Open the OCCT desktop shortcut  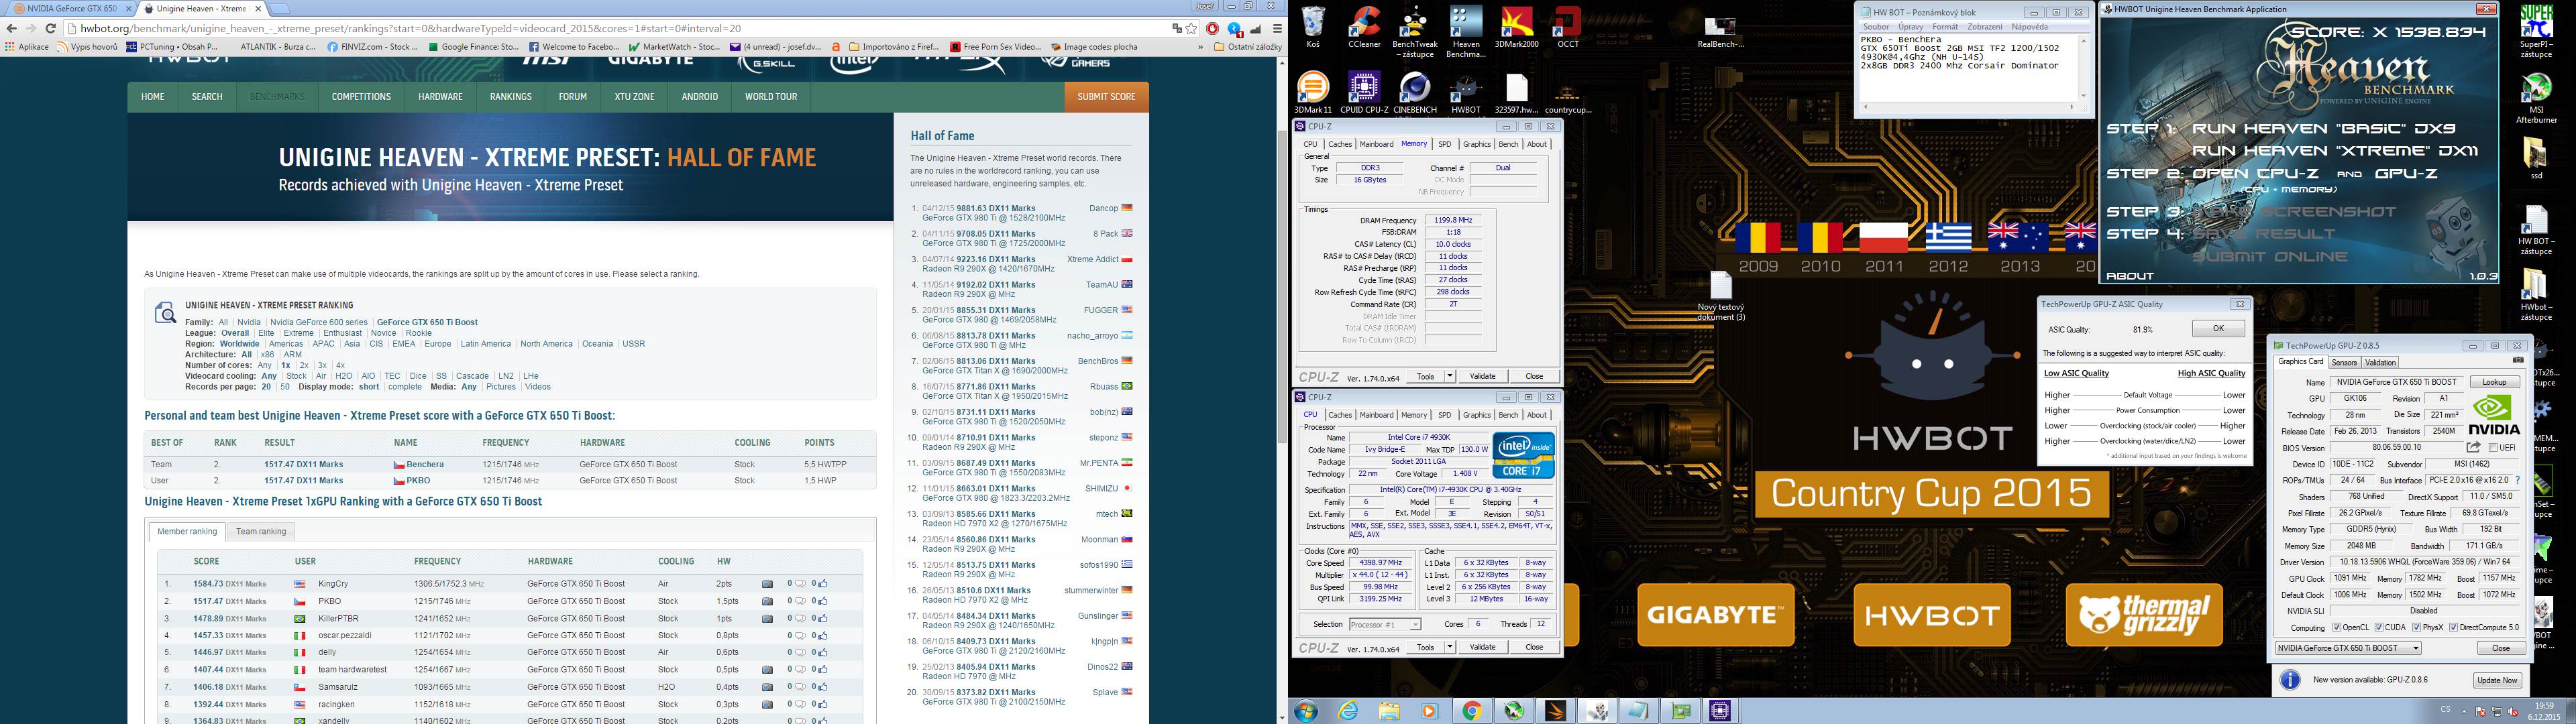pyautogui.click(x=1568, y=28)
